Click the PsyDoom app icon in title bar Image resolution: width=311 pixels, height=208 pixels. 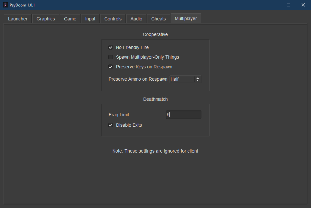[x=5, y=5]
